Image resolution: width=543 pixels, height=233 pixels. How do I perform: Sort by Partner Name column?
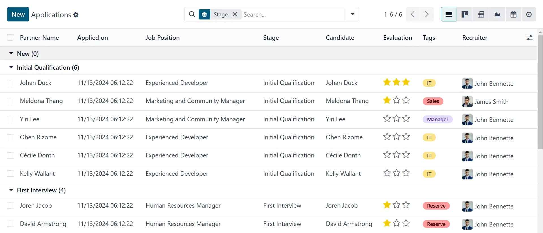tap(39, 38)
